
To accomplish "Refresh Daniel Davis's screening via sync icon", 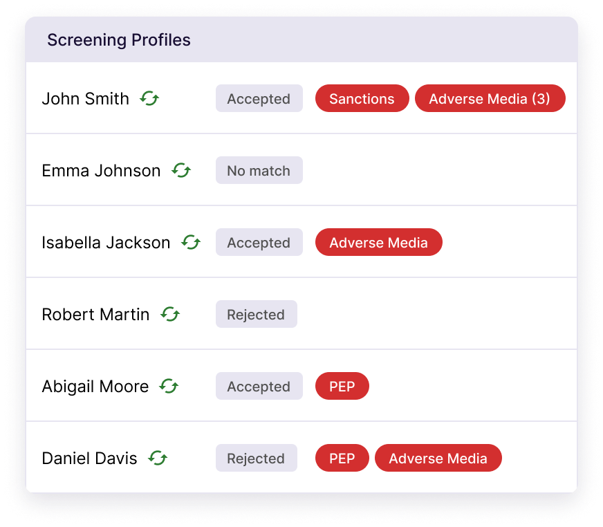I will click(158, 459).
